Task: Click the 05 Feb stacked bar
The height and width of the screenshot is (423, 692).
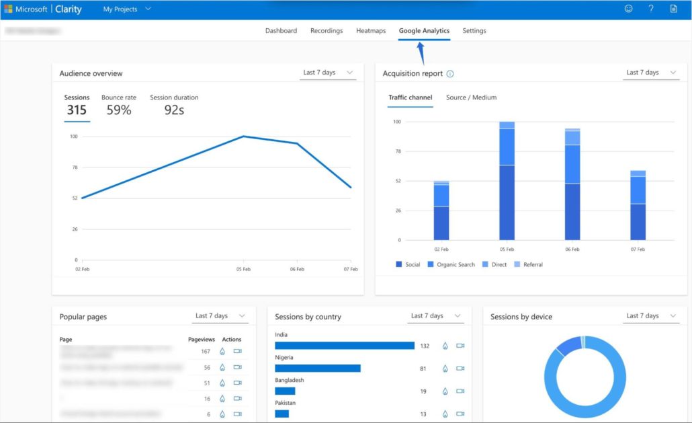Action: click(507, 181)
